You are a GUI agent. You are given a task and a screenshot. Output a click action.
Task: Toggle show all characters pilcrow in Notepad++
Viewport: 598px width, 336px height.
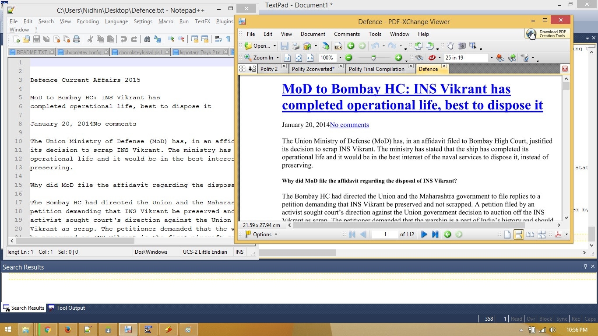tap(228, 39)
